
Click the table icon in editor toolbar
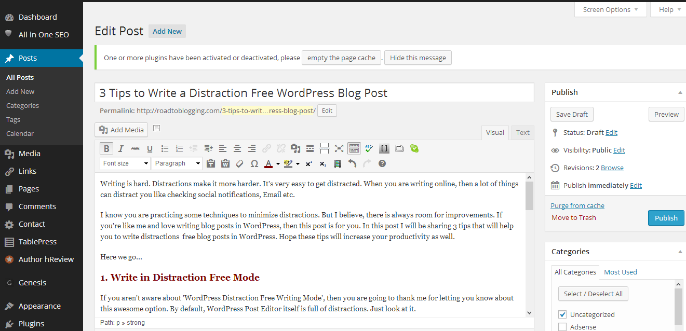399,148
